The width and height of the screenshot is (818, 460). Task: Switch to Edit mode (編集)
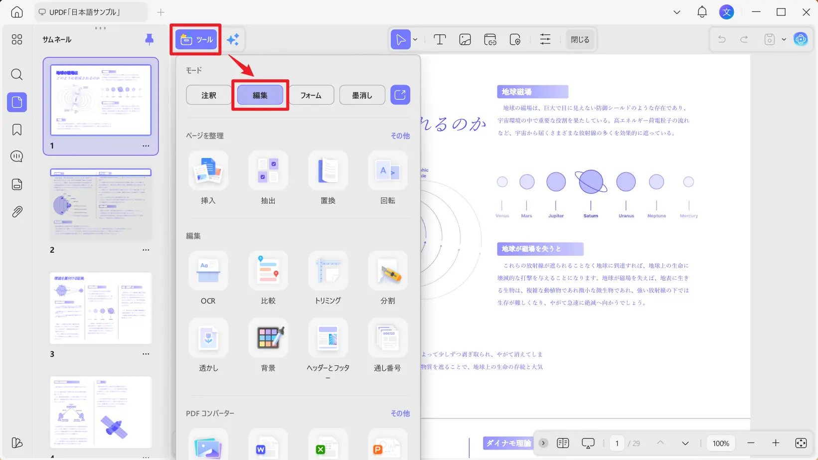(x=260, y=95)
